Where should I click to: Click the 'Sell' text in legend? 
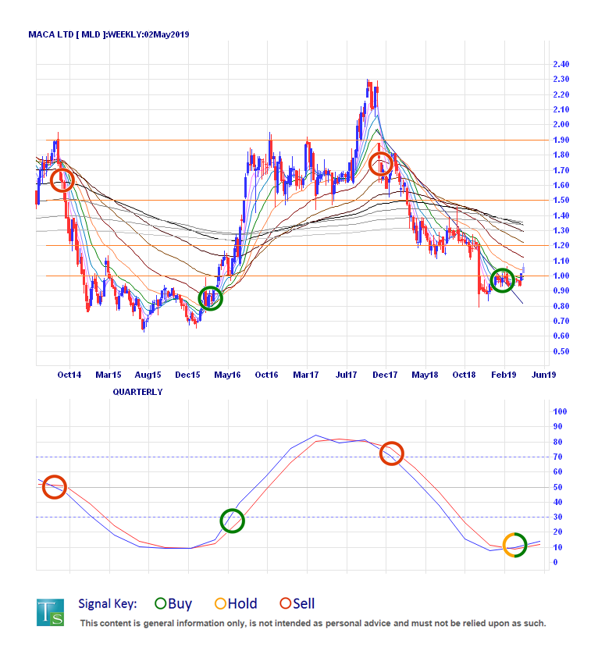[x=304, y=603]
